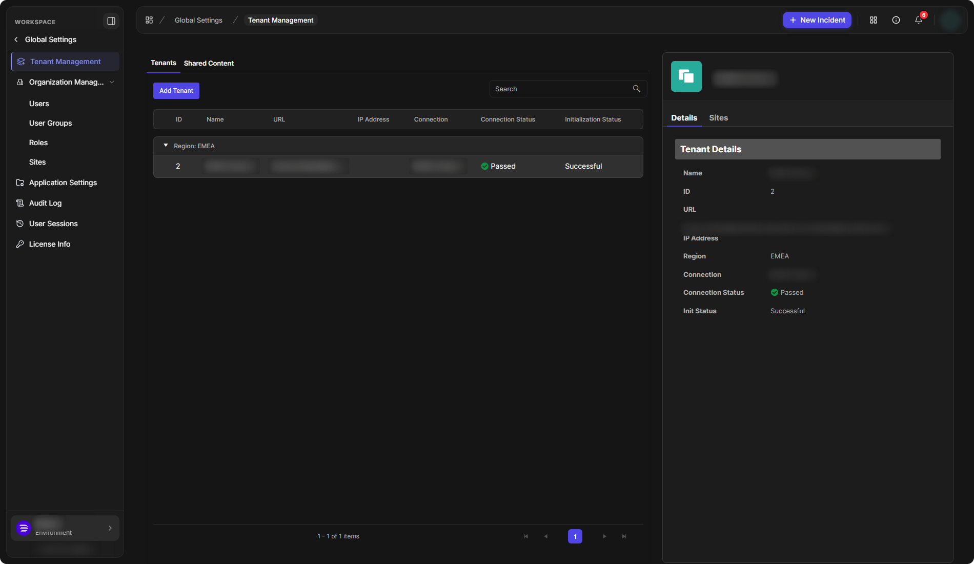This screenshot has height=564, width=974.
Task: Switch to the Shared Content tab
Action: coord(209,63)
